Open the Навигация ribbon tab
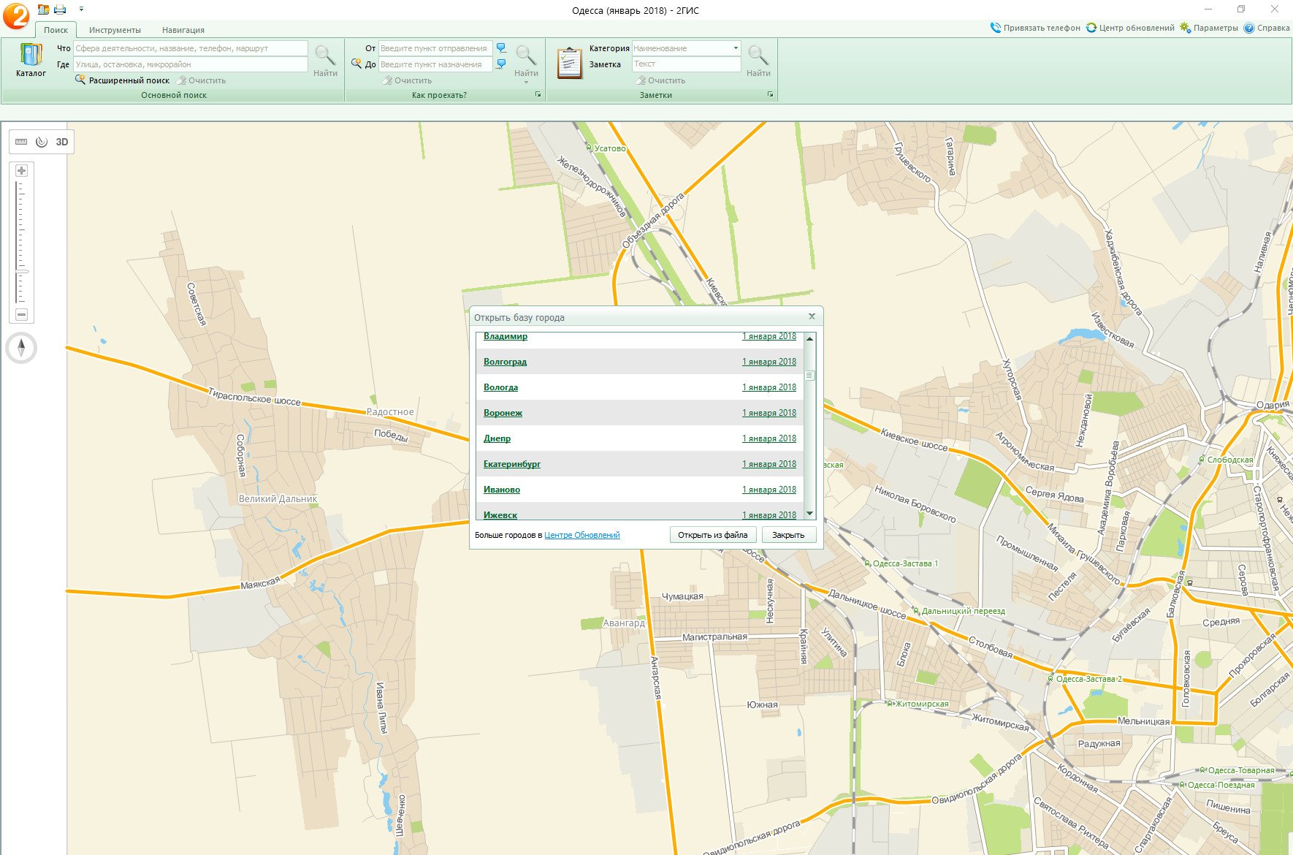This screenshot has width=1293, height=855. click(183, 30)
